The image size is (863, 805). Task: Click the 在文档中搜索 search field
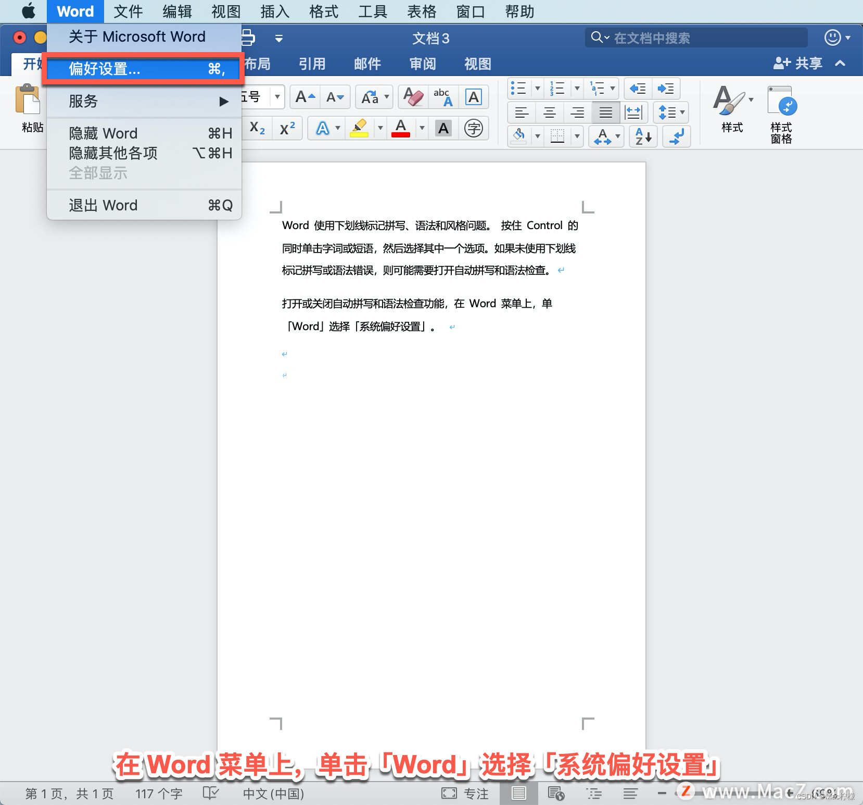696,37
